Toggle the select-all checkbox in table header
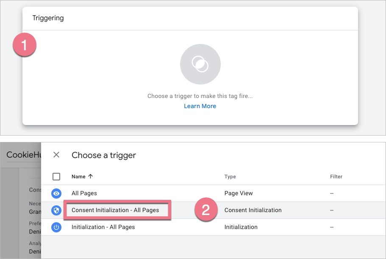This screenshot has width=386, height=259. pos(56,177)
